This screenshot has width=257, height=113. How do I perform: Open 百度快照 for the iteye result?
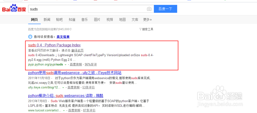pos(74,87)
